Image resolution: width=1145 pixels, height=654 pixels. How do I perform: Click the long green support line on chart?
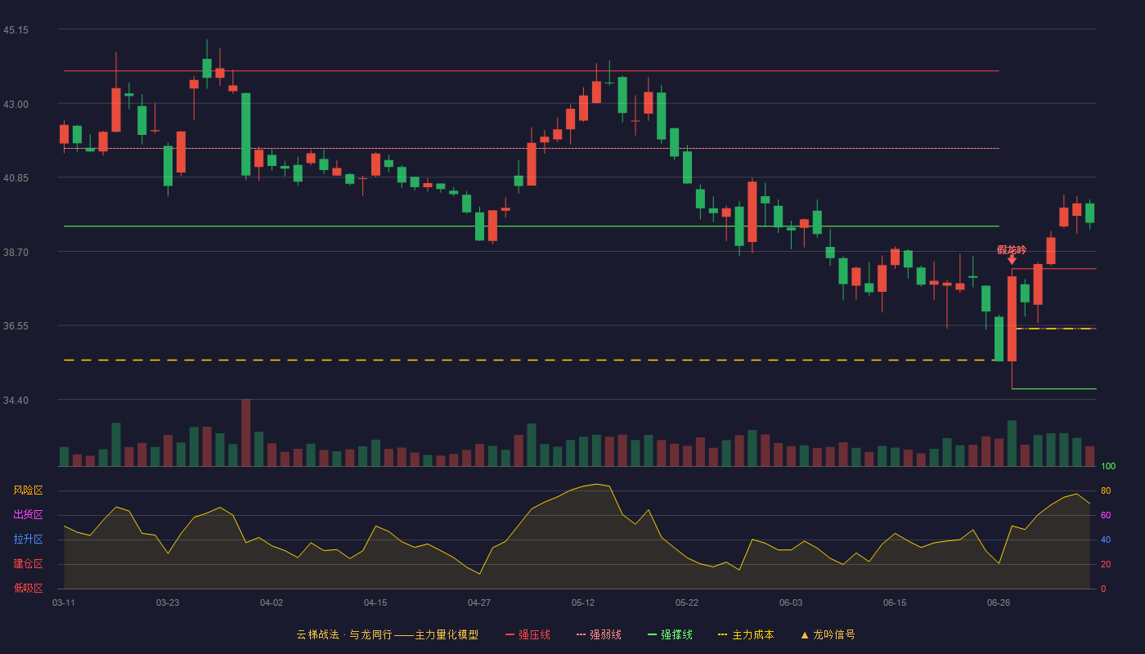[532, 226]
